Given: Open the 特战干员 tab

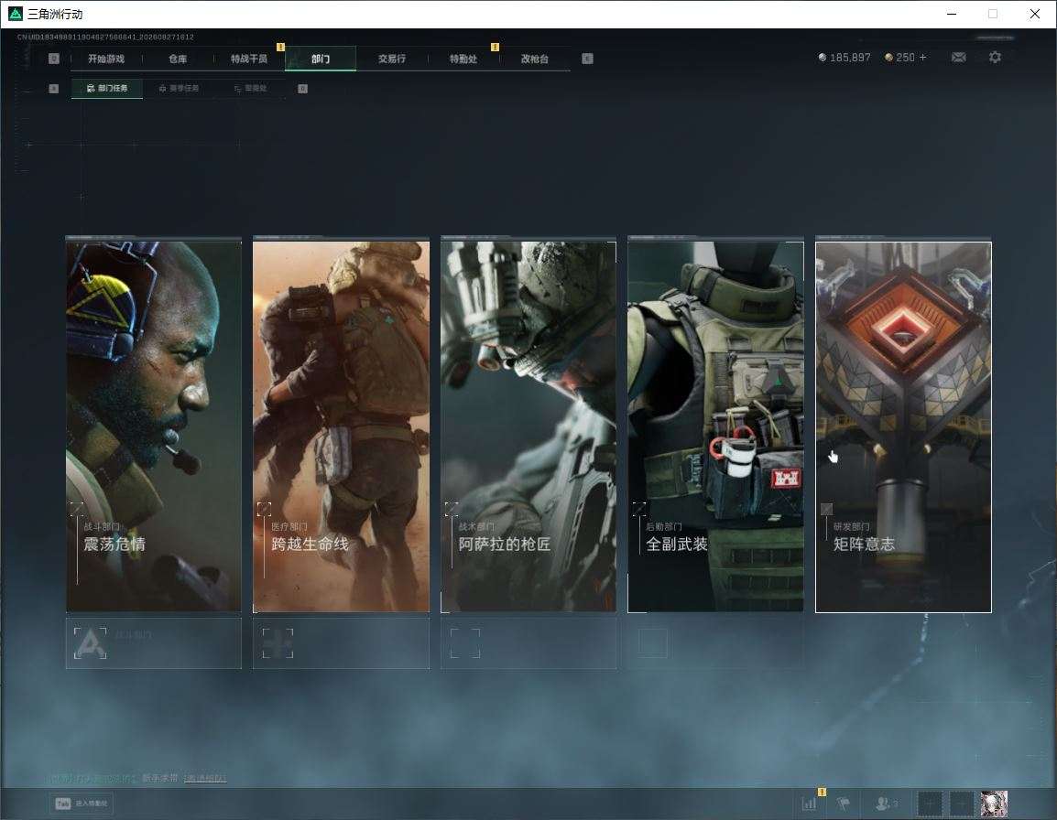Looking at the screenshot, I should click(249, 59).
